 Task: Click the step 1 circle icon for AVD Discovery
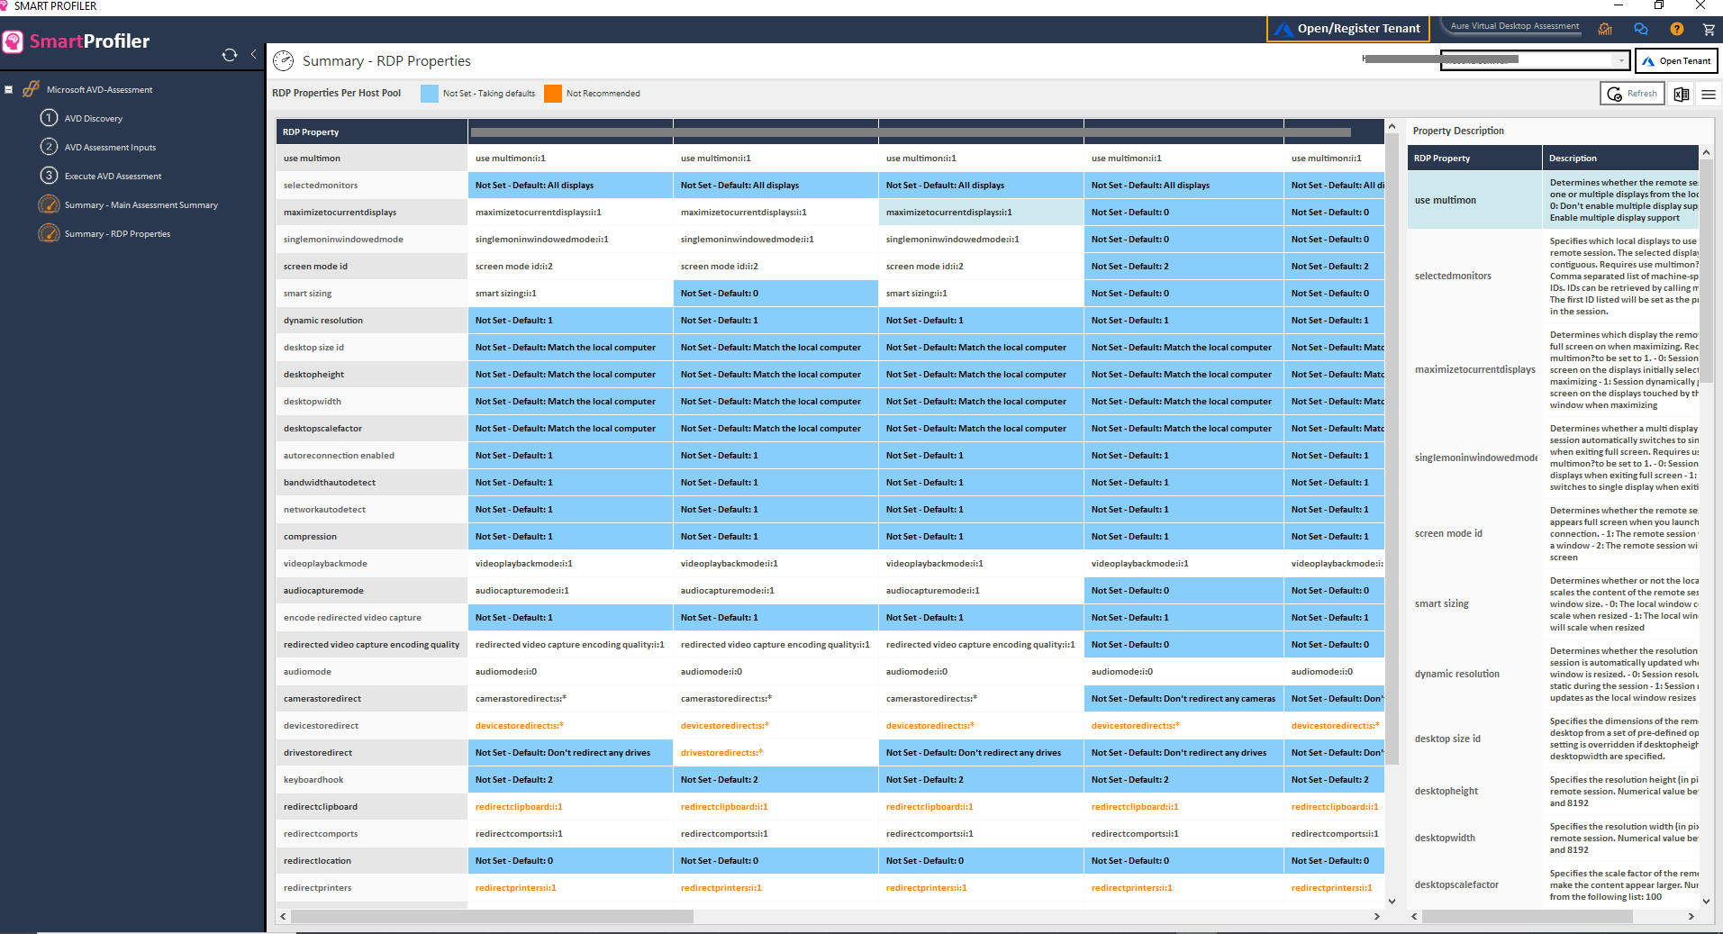[49, 117]
